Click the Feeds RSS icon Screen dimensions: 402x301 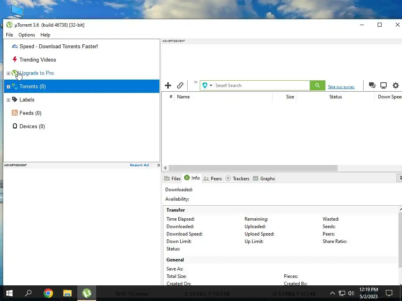pos(15,113)
